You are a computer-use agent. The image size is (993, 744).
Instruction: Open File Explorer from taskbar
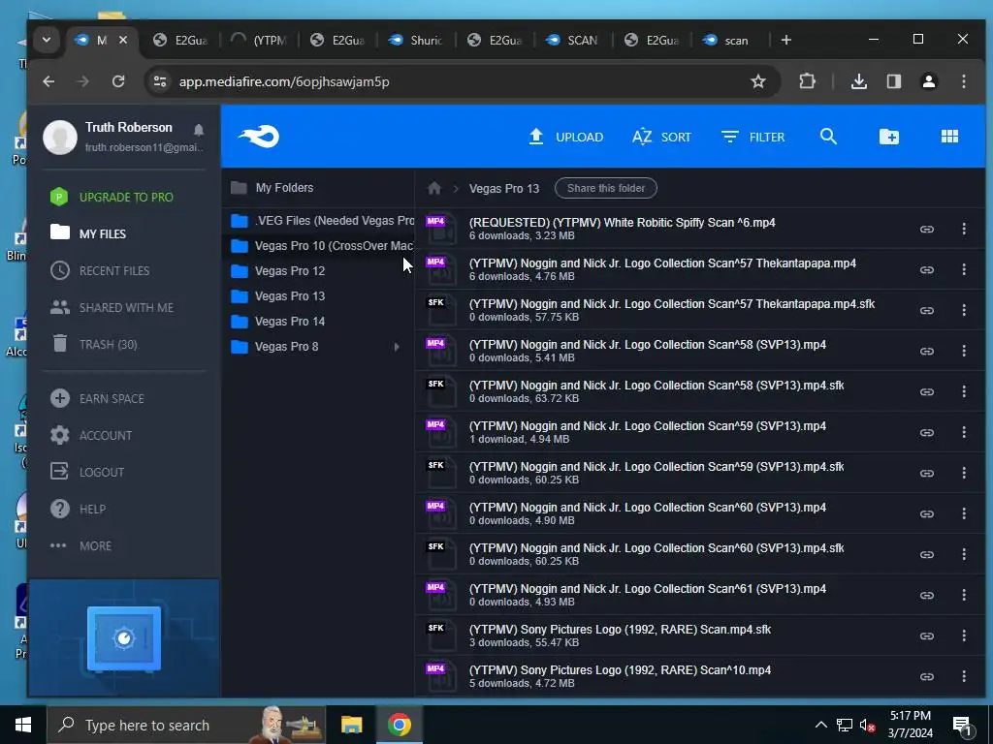351,725
